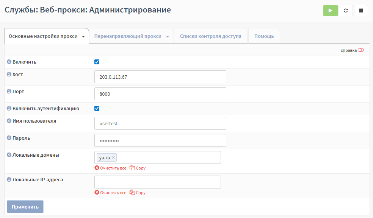Click the info icon beside Локальные домены

pos(9,155)
